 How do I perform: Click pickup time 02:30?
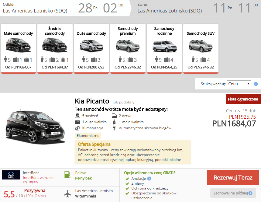pyautogui.click(x=113, y=8)
